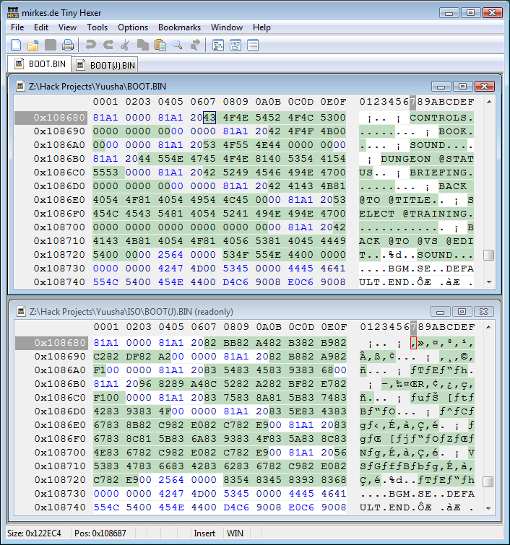Click scroll-up arrow in BOOT(J).BIN window
The width and height of the screenshot is (510, 545).
click(x=488, y=327)
